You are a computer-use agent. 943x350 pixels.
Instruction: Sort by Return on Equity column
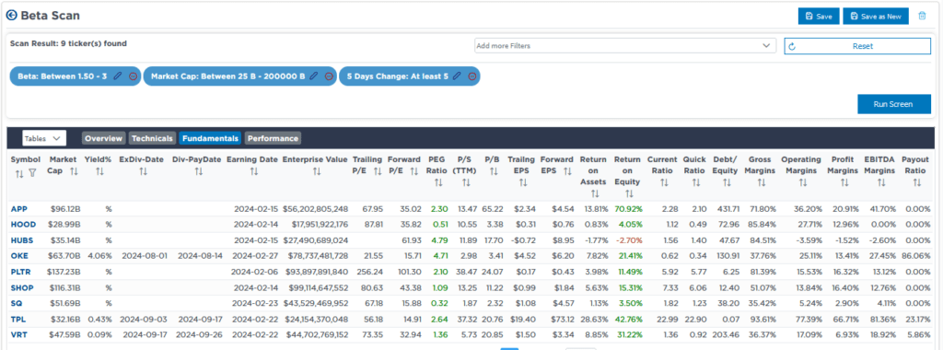tap(629, 193)
